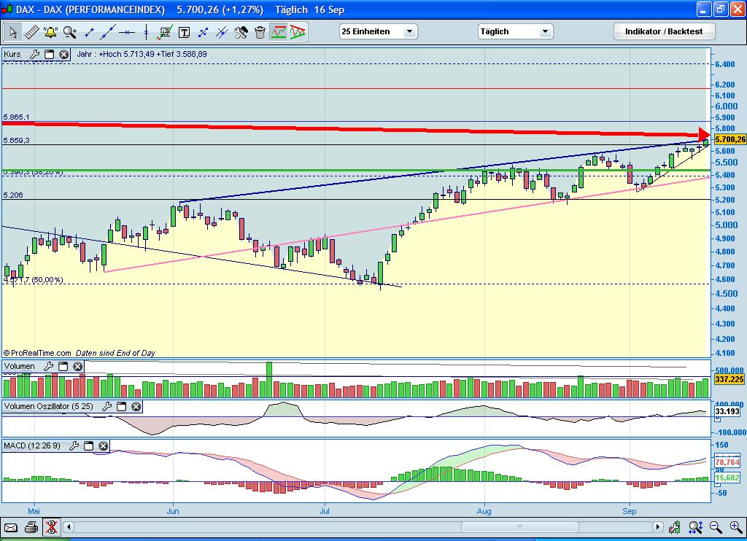Click the right scroll arrow of timeline

(658, 526)
